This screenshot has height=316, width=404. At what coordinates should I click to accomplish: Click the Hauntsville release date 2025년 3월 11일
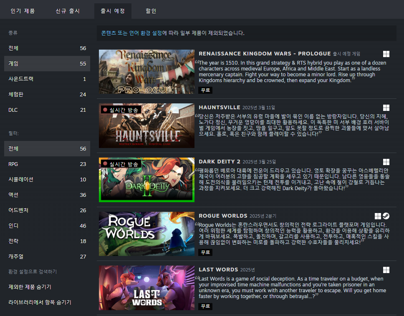[259, 108]
